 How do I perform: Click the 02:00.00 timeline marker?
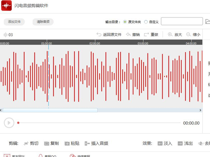click(95, 43)
